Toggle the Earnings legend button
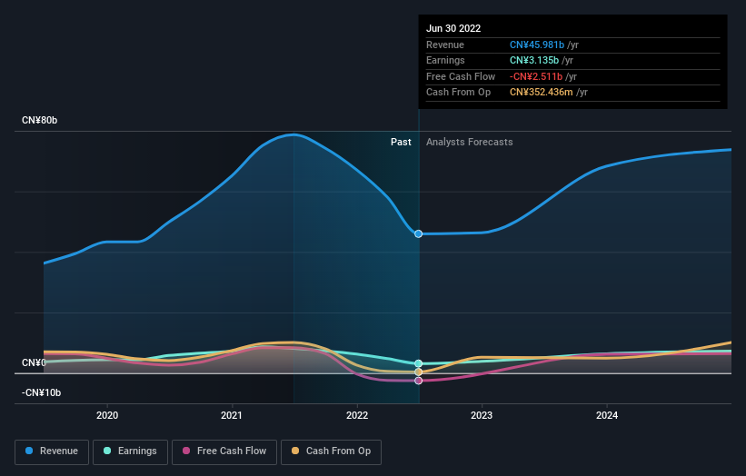This screenshot has height=476, width=746. 130,451
